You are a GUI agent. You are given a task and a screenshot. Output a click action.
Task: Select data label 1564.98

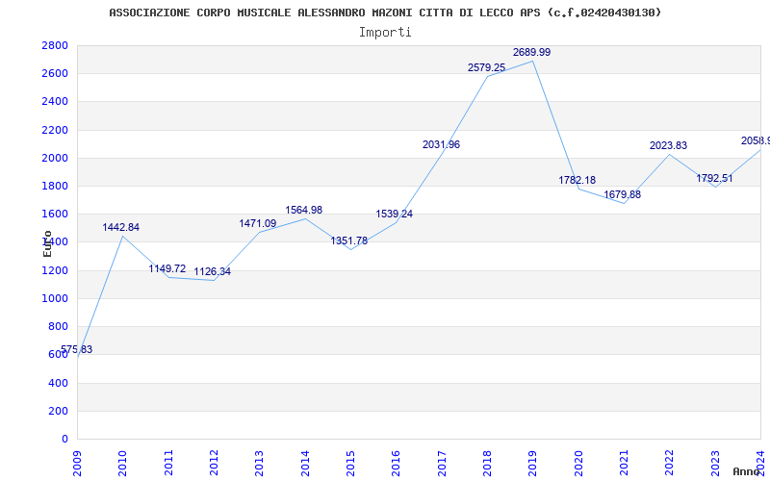[x=304, y=210]
